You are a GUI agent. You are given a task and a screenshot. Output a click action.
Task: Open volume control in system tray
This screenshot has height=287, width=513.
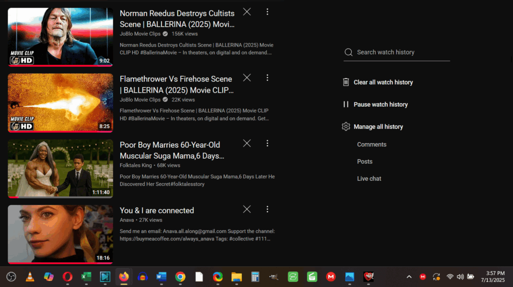[x=460, y=277]
